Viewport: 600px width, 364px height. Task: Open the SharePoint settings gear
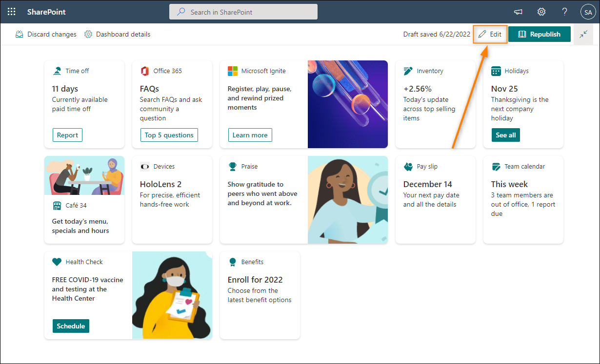point(541,11)
